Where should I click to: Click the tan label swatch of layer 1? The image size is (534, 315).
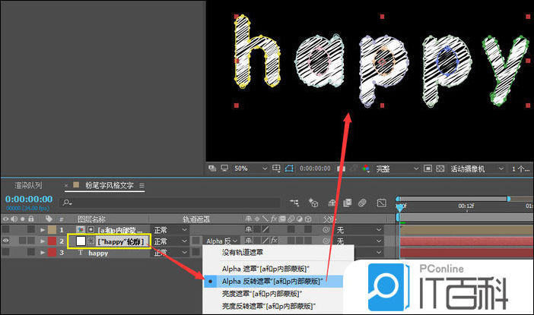coord(52,230)
